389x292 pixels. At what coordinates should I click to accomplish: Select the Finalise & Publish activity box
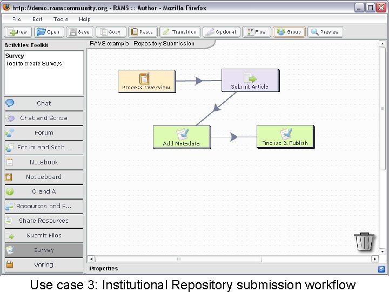point(286,137)
